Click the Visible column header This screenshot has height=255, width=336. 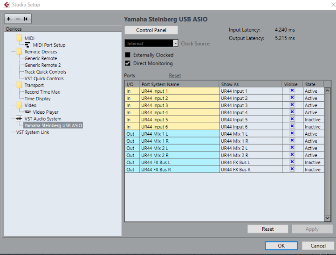click(292, 84)
